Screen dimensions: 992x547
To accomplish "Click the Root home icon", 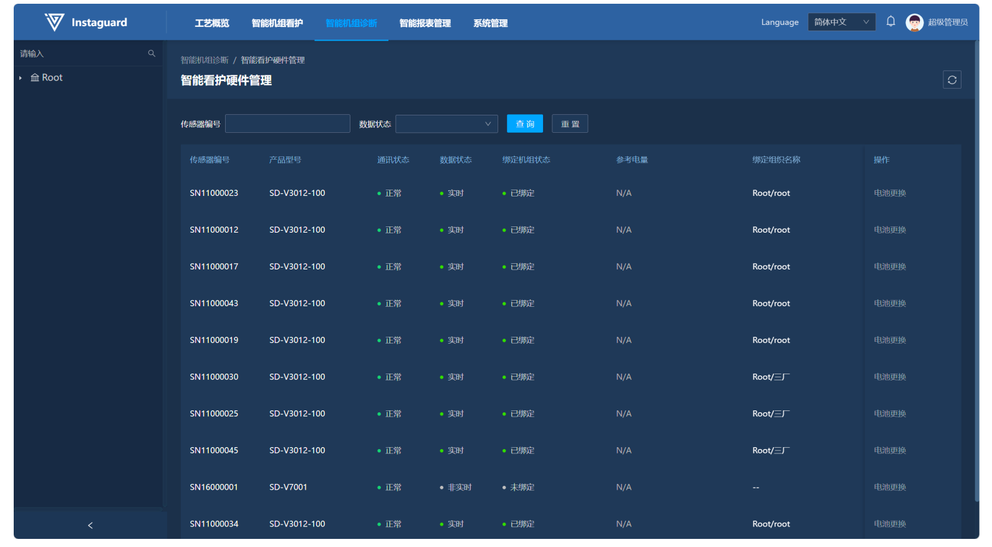I will pos(35,78).
